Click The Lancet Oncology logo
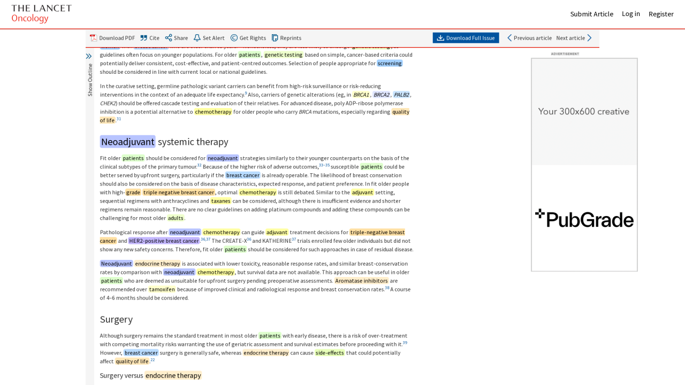 click(x=41, y=14)
